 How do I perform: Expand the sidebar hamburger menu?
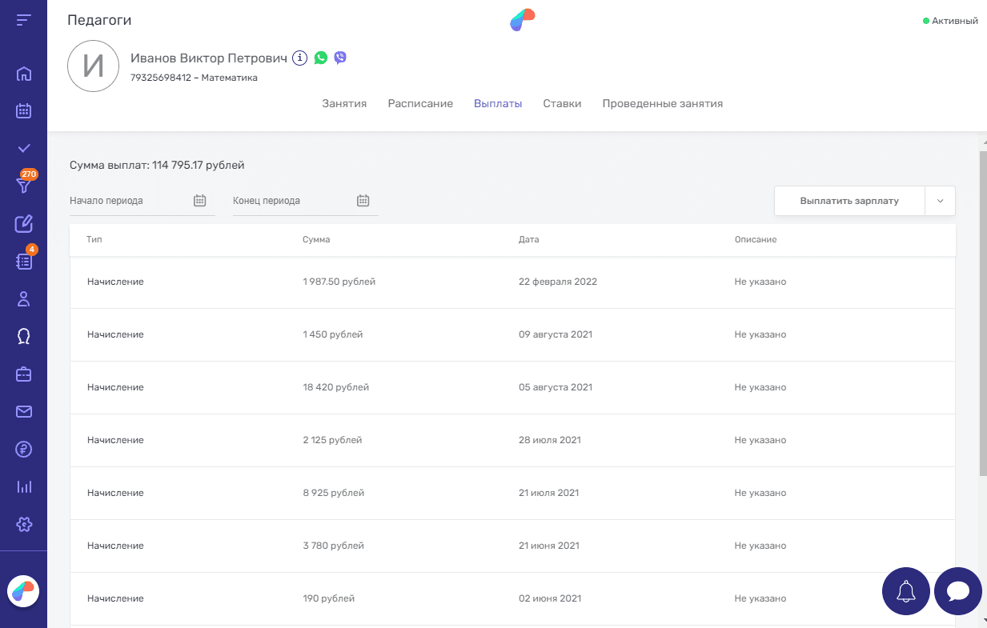tap(24, 19)
